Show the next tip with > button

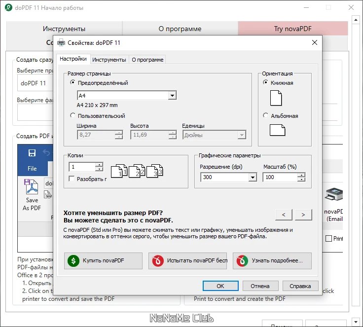[x=303, y=215]
